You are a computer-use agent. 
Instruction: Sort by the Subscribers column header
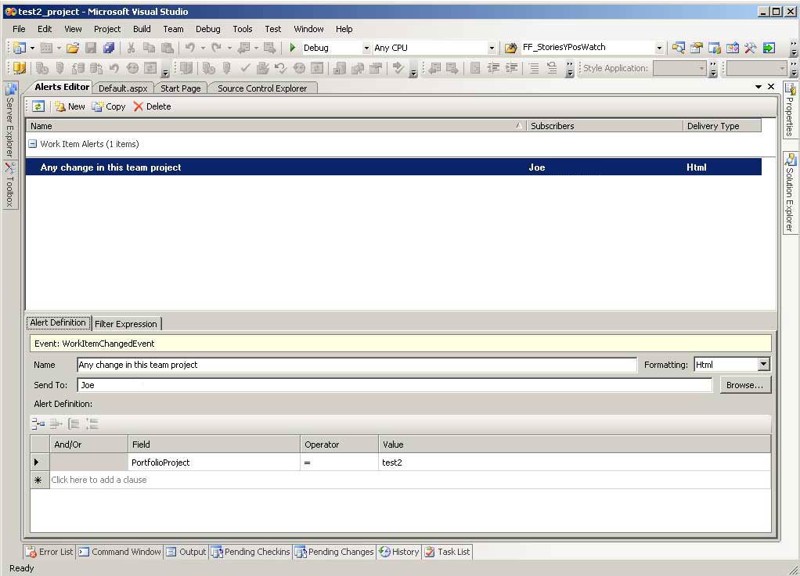(604, 126)
